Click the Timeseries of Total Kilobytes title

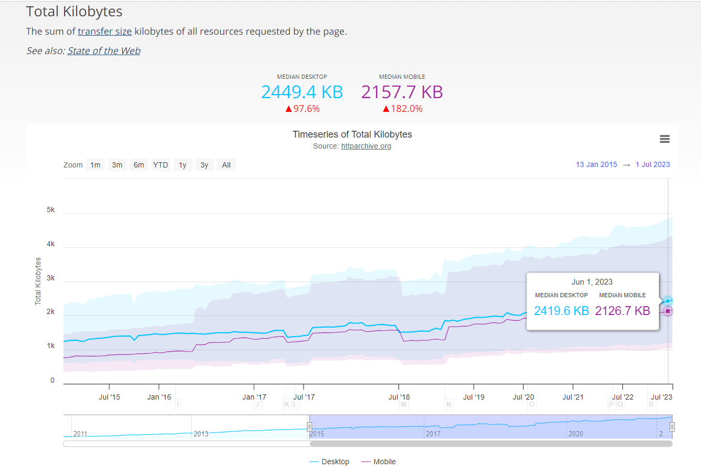point(352,134)
